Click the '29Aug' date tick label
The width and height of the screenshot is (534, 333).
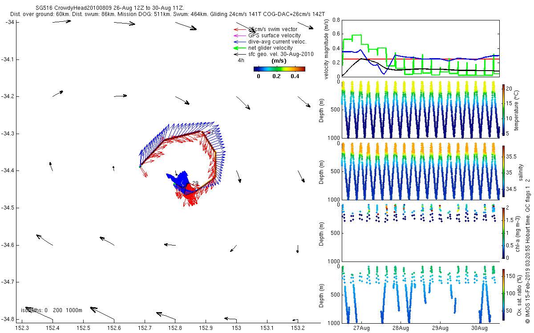(x=440, y=328)
